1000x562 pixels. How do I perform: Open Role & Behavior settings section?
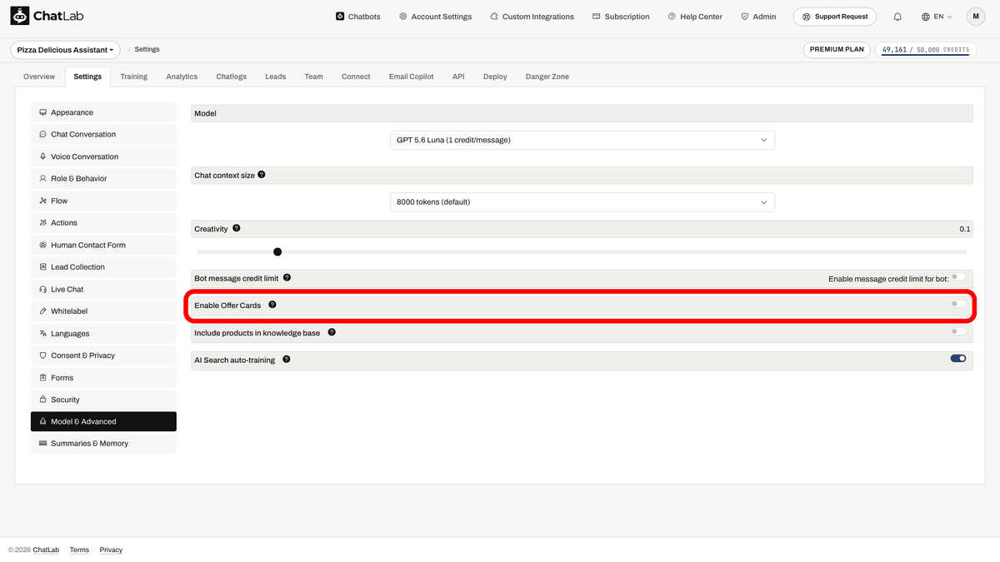pos(103,178)
